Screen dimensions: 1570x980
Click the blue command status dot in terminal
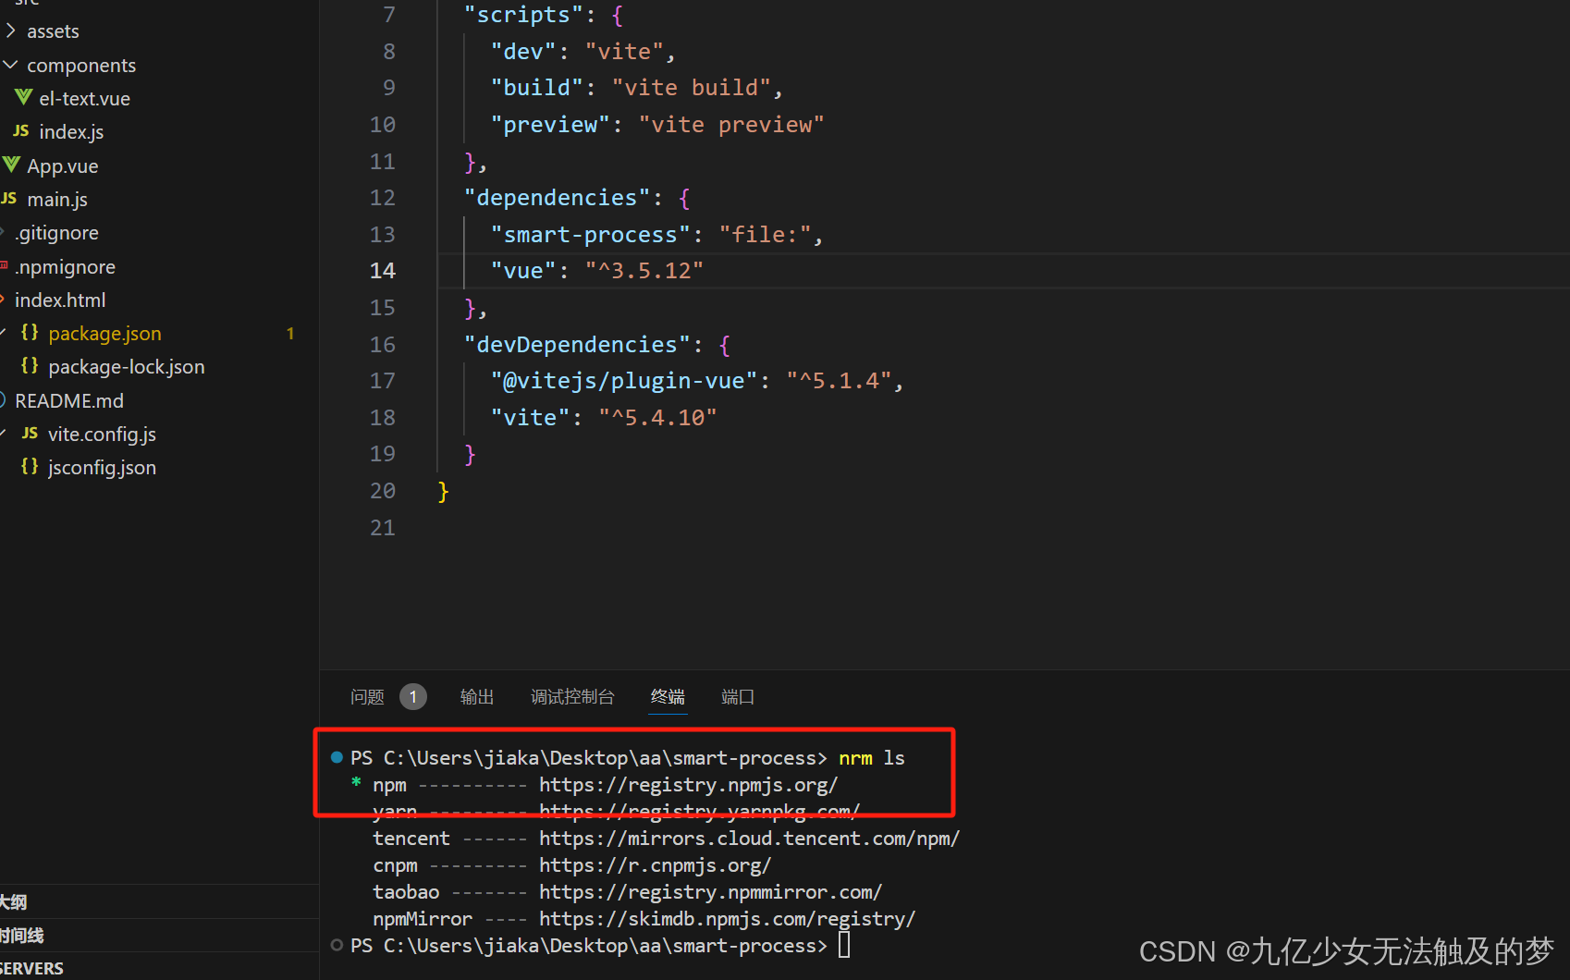pyautogui.click(x=337, y=757)
